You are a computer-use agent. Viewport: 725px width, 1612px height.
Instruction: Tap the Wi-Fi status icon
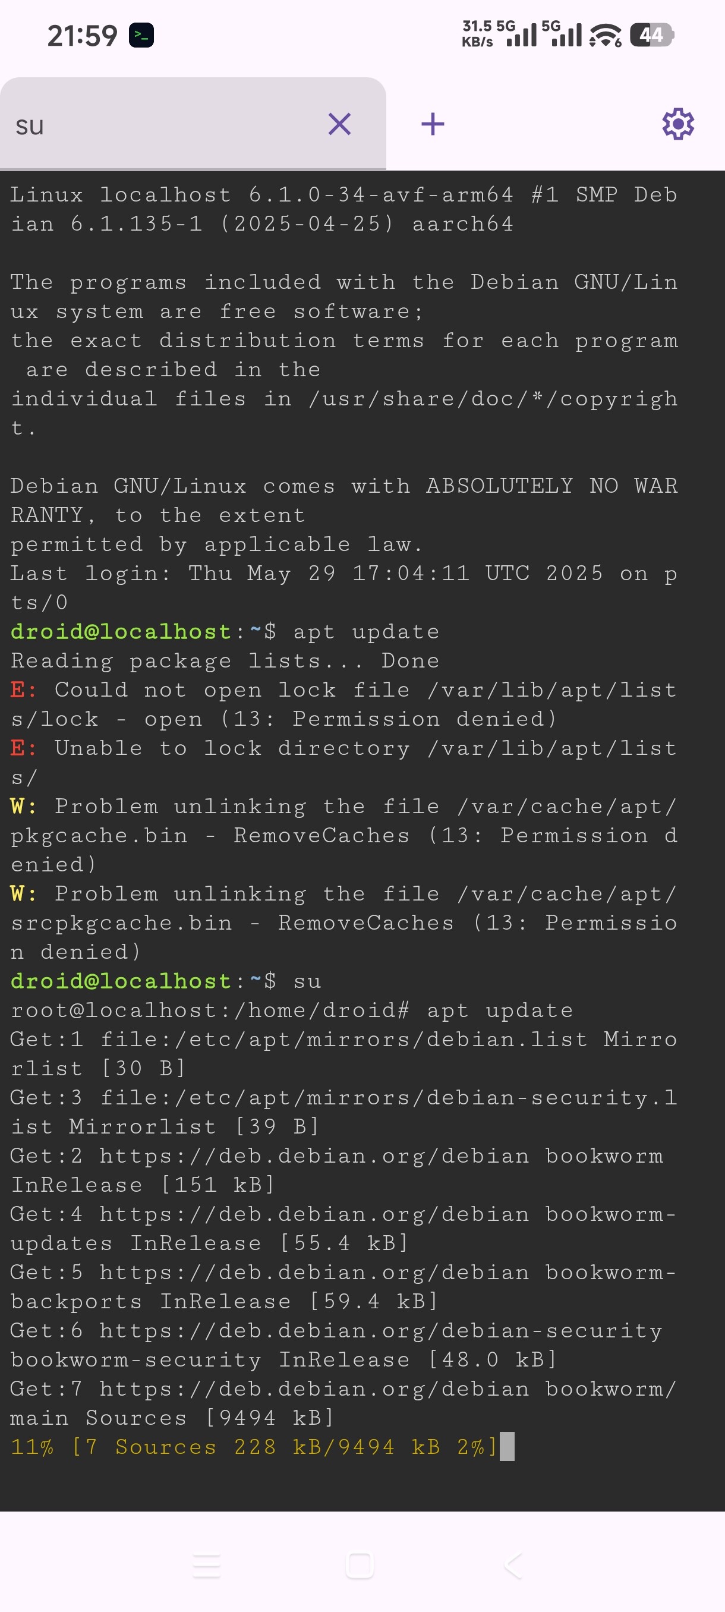click(605, 36)
